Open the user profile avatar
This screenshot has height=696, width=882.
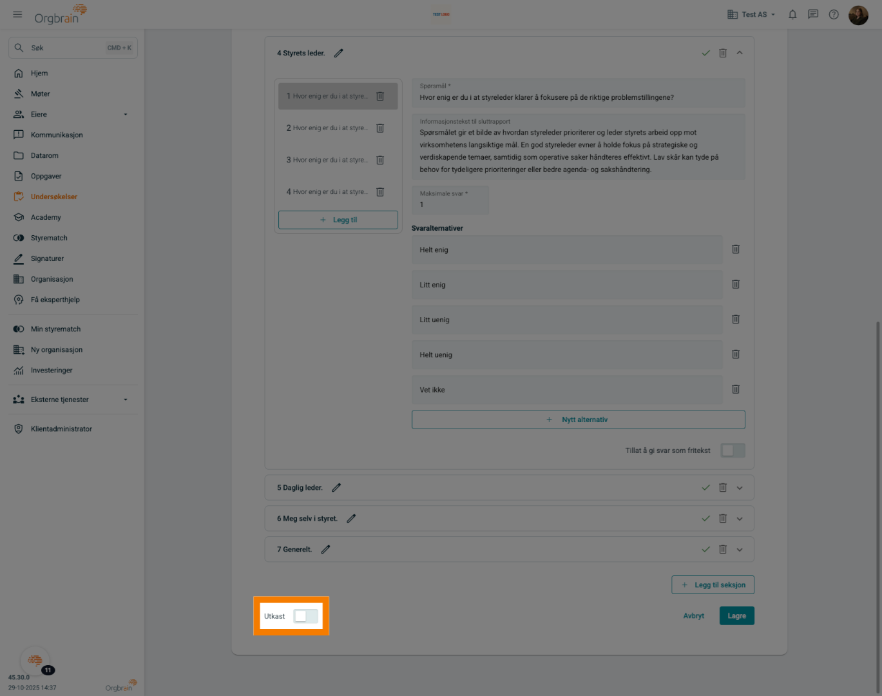(x=858, y=15)
